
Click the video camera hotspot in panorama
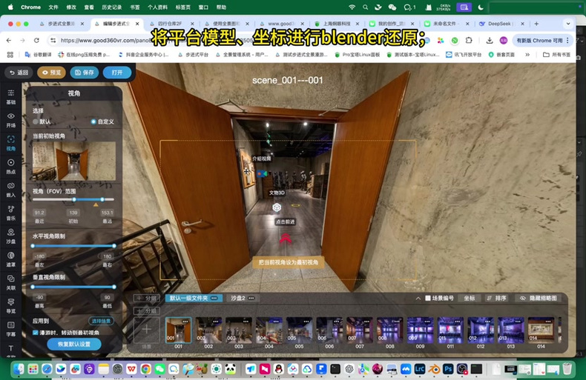tap(262, 173)
